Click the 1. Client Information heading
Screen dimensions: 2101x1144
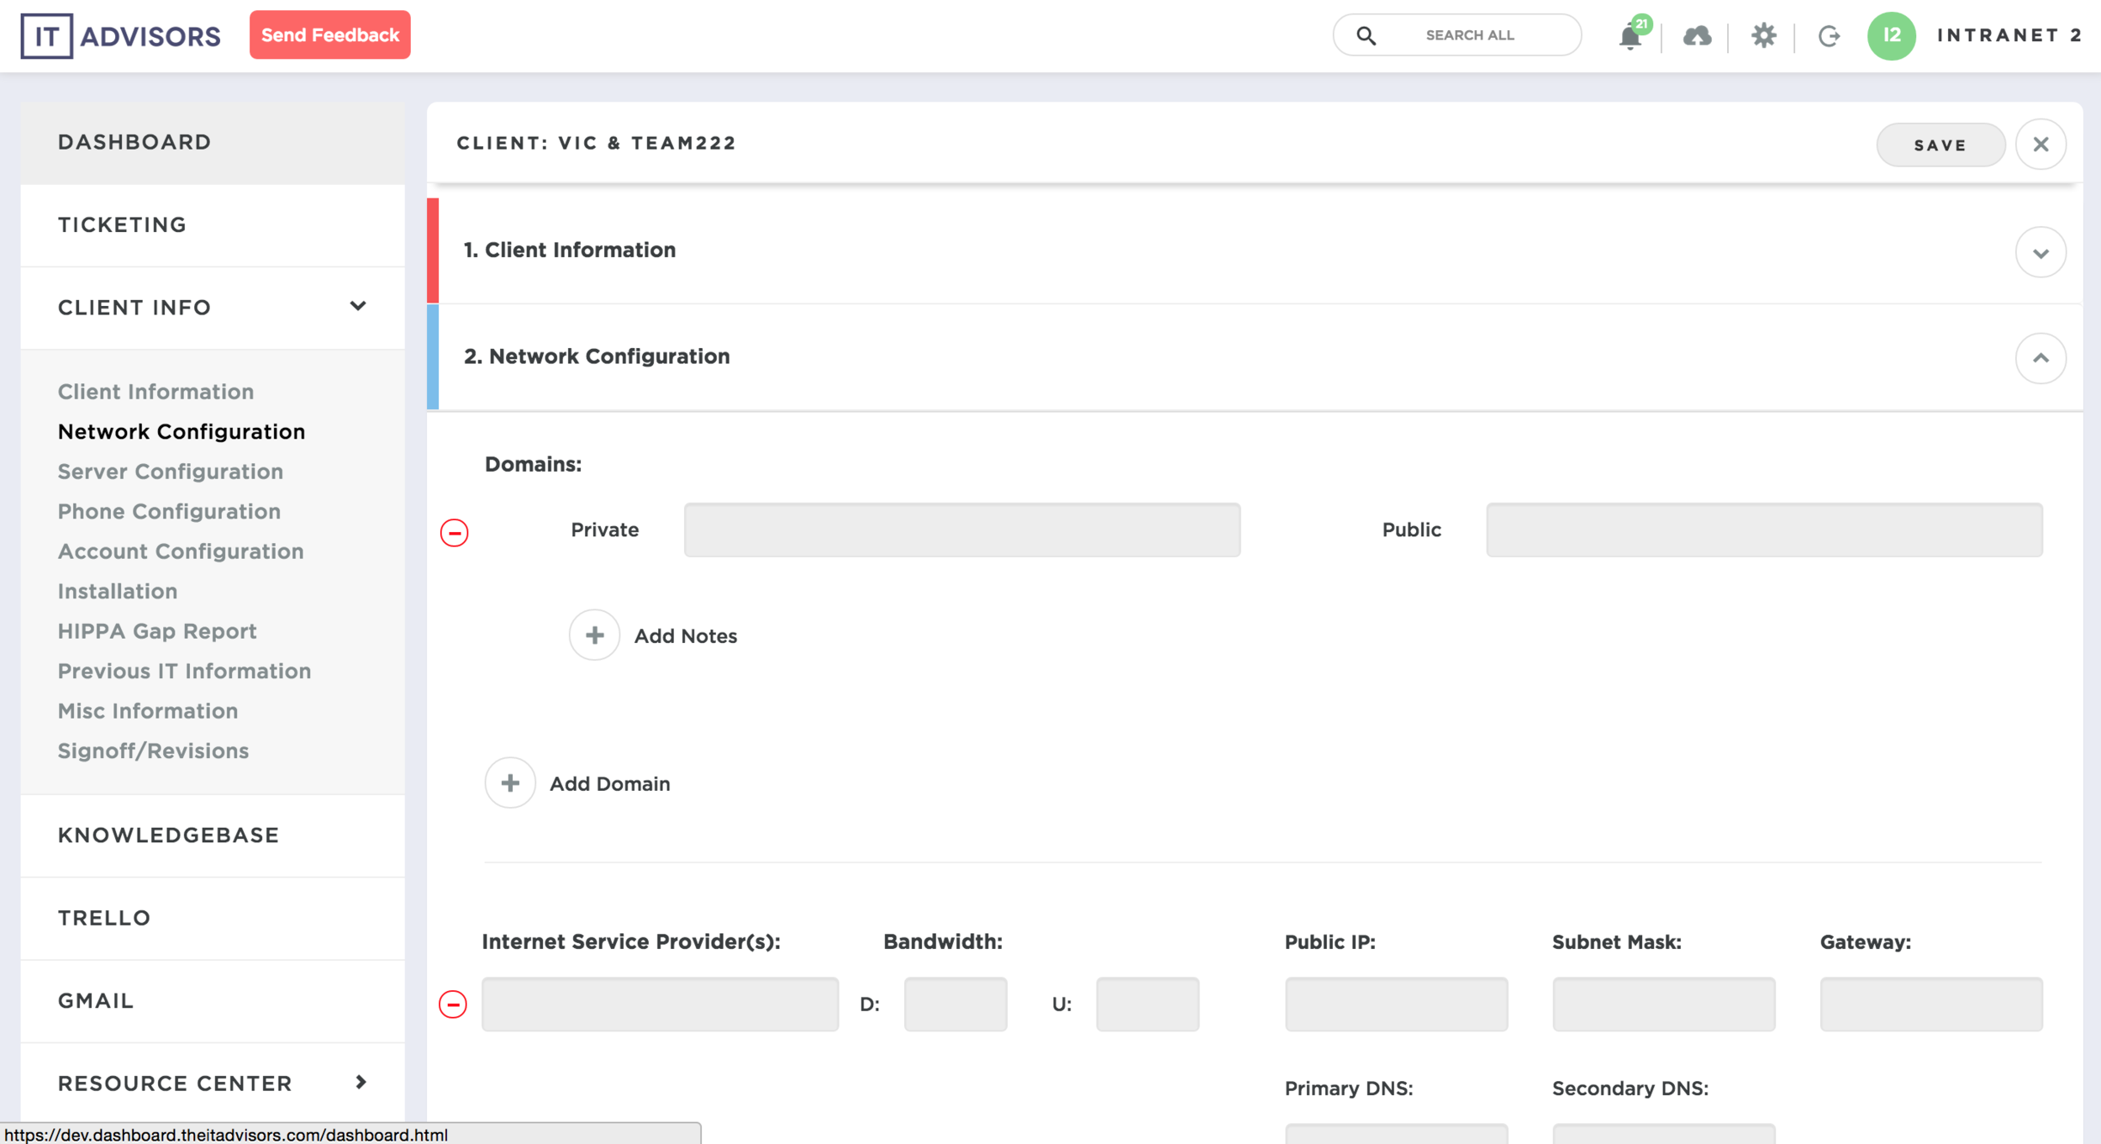point(570,250)
